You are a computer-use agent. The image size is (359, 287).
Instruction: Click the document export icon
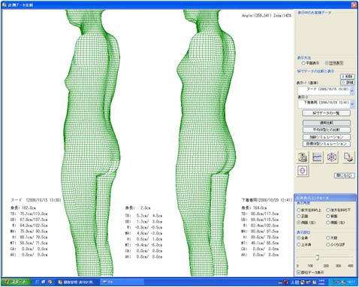coord(348,157)
